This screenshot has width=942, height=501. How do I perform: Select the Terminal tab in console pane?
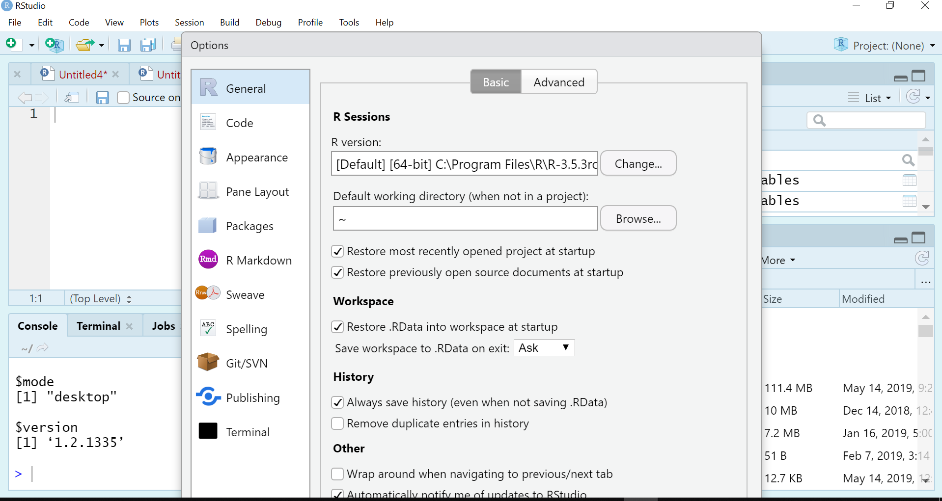[97, 325]
